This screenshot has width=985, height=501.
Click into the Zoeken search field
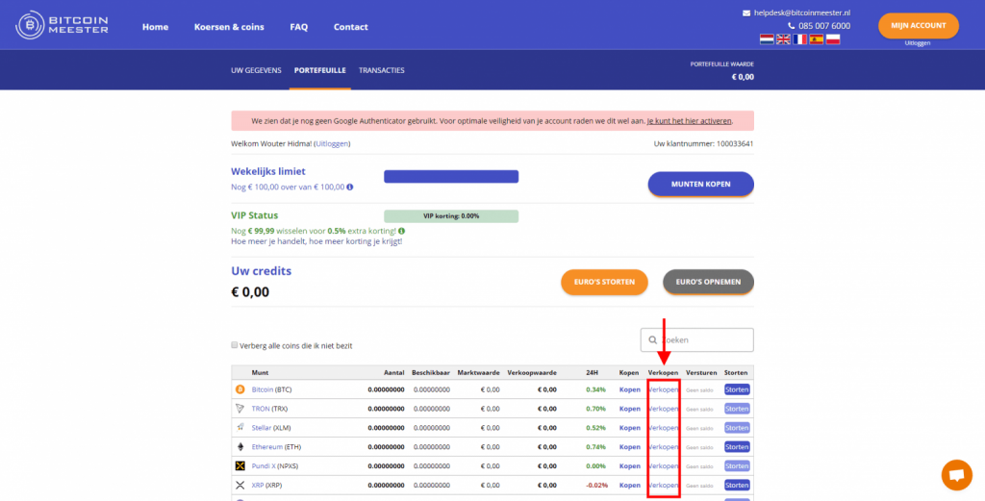pos(697,340)
